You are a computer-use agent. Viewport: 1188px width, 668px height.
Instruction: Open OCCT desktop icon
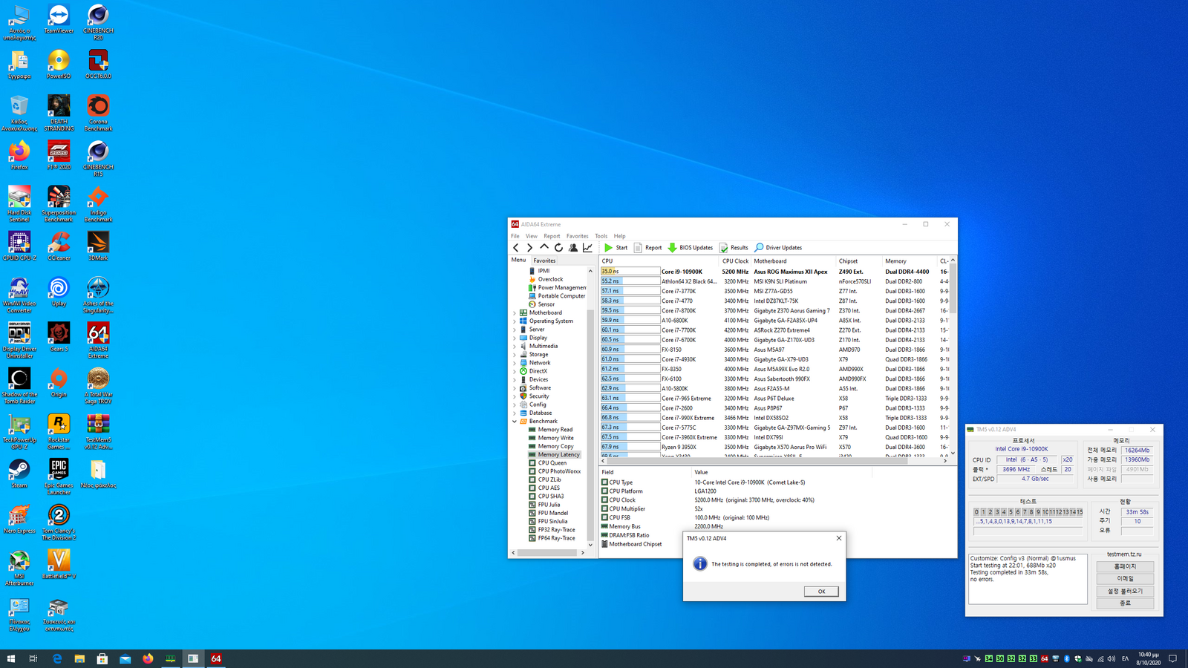click(98, 64)
